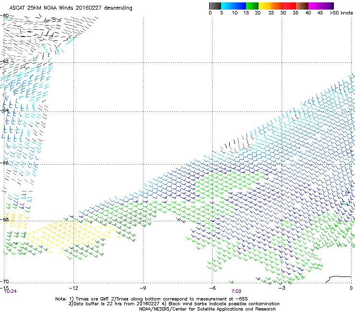Click the legend tick label '25'

pos(271,13)
